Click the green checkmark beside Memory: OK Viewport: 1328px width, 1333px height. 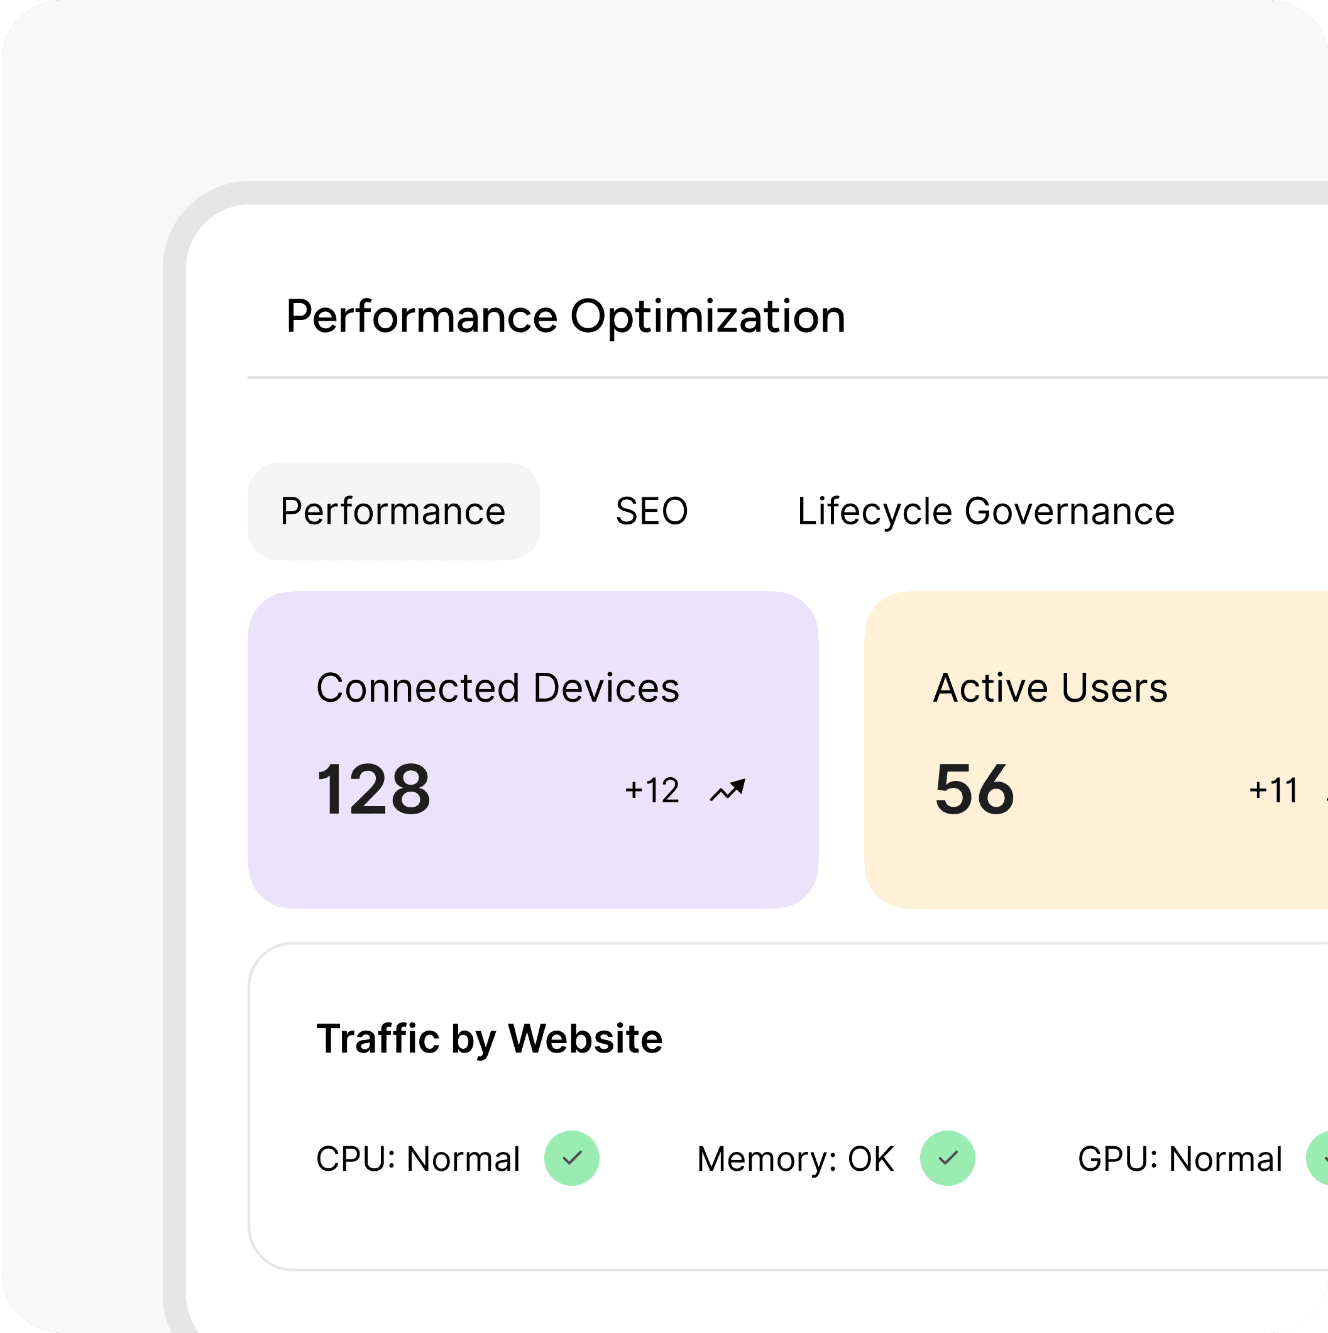pos(947,1158)
